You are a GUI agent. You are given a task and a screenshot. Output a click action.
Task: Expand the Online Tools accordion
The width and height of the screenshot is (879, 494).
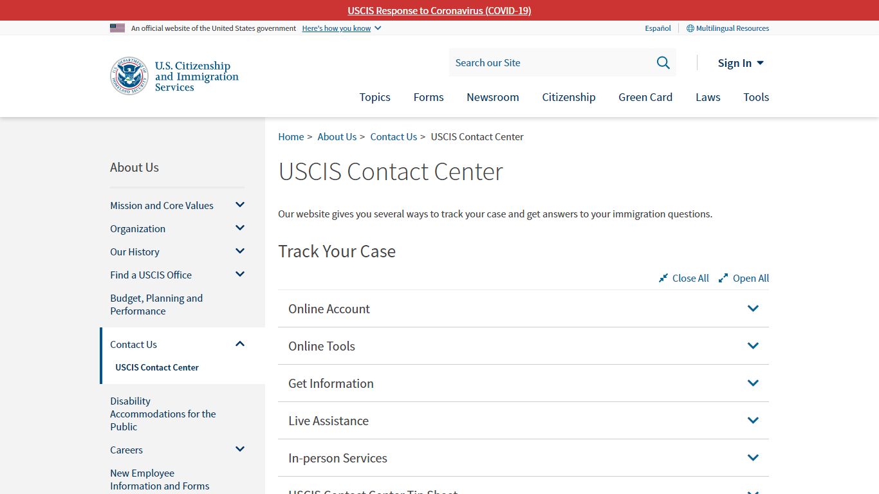click(523, 346)
